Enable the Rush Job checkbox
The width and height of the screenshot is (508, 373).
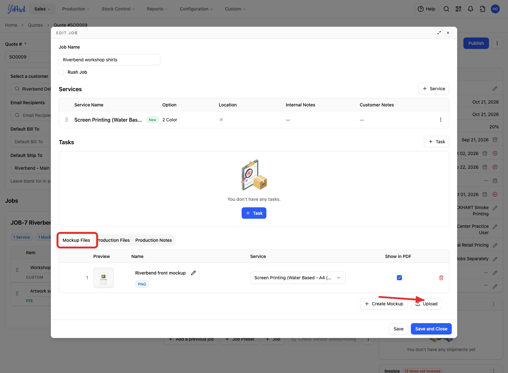point(61,72)
